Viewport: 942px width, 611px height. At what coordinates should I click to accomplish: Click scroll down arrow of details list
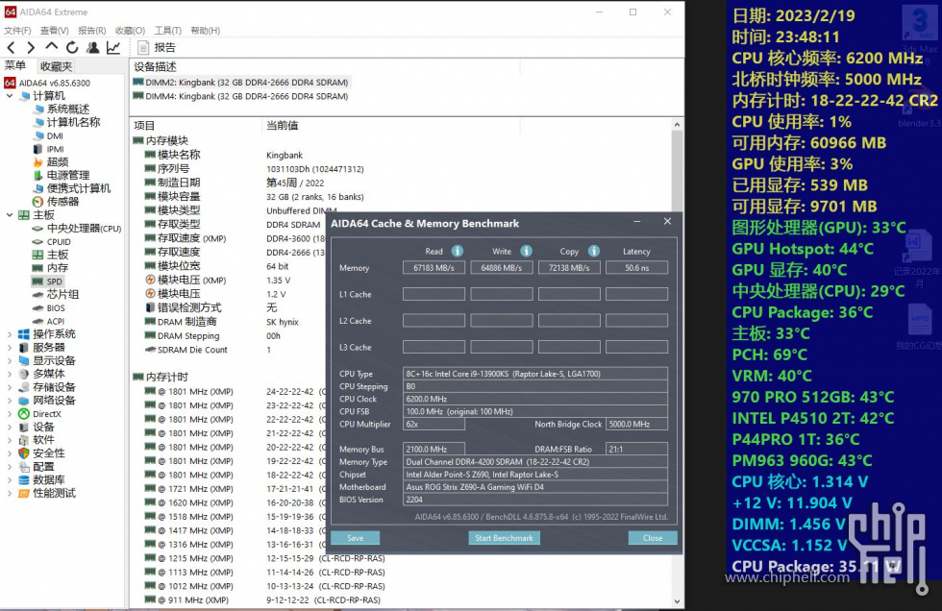point(677,600)
